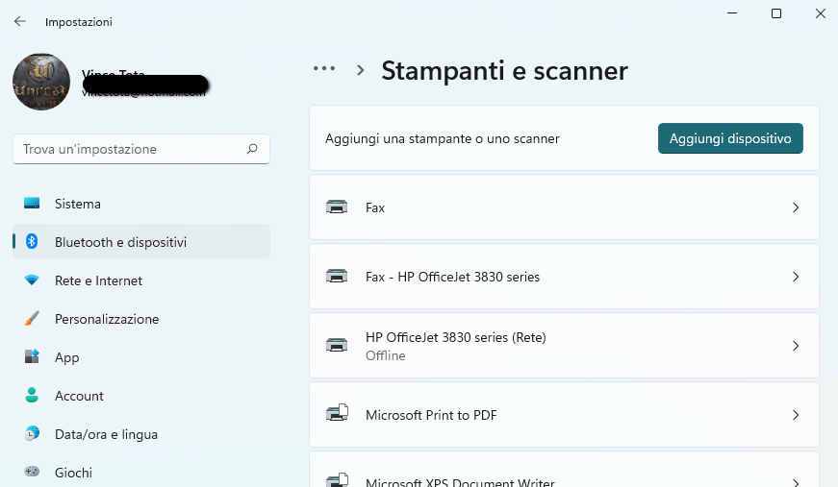Open the Fax printer entry
838x487 pixels.
coord(564,207)
